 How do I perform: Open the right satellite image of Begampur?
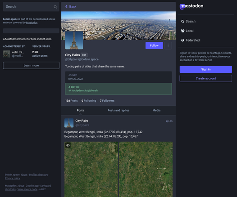click(146, 169)
